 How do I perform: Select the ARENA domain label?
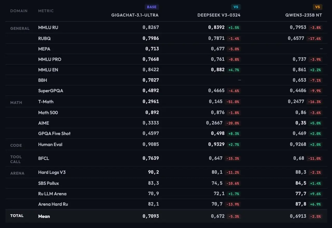click(17, 173)
